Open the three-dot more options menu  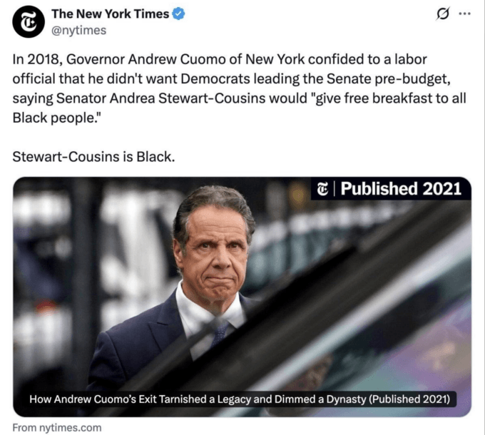point(464,14)
